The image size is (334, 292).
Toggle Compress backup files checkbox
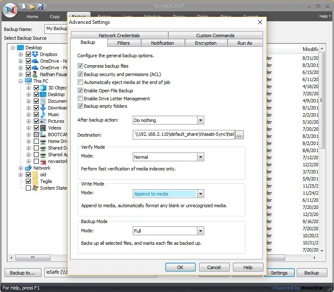coord(80,66)
